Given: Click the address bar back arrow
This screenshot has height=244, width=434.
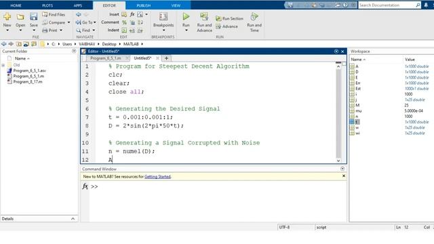Looking at the screenshot, I should (x=3, y=43).
